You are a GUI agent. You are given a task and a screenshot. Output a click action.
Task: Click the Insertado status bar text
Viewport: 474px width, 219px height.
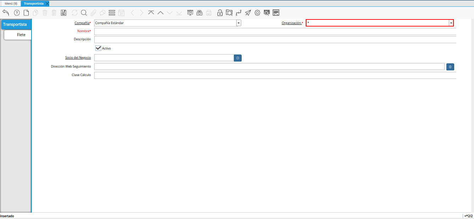tap(7, 216)
